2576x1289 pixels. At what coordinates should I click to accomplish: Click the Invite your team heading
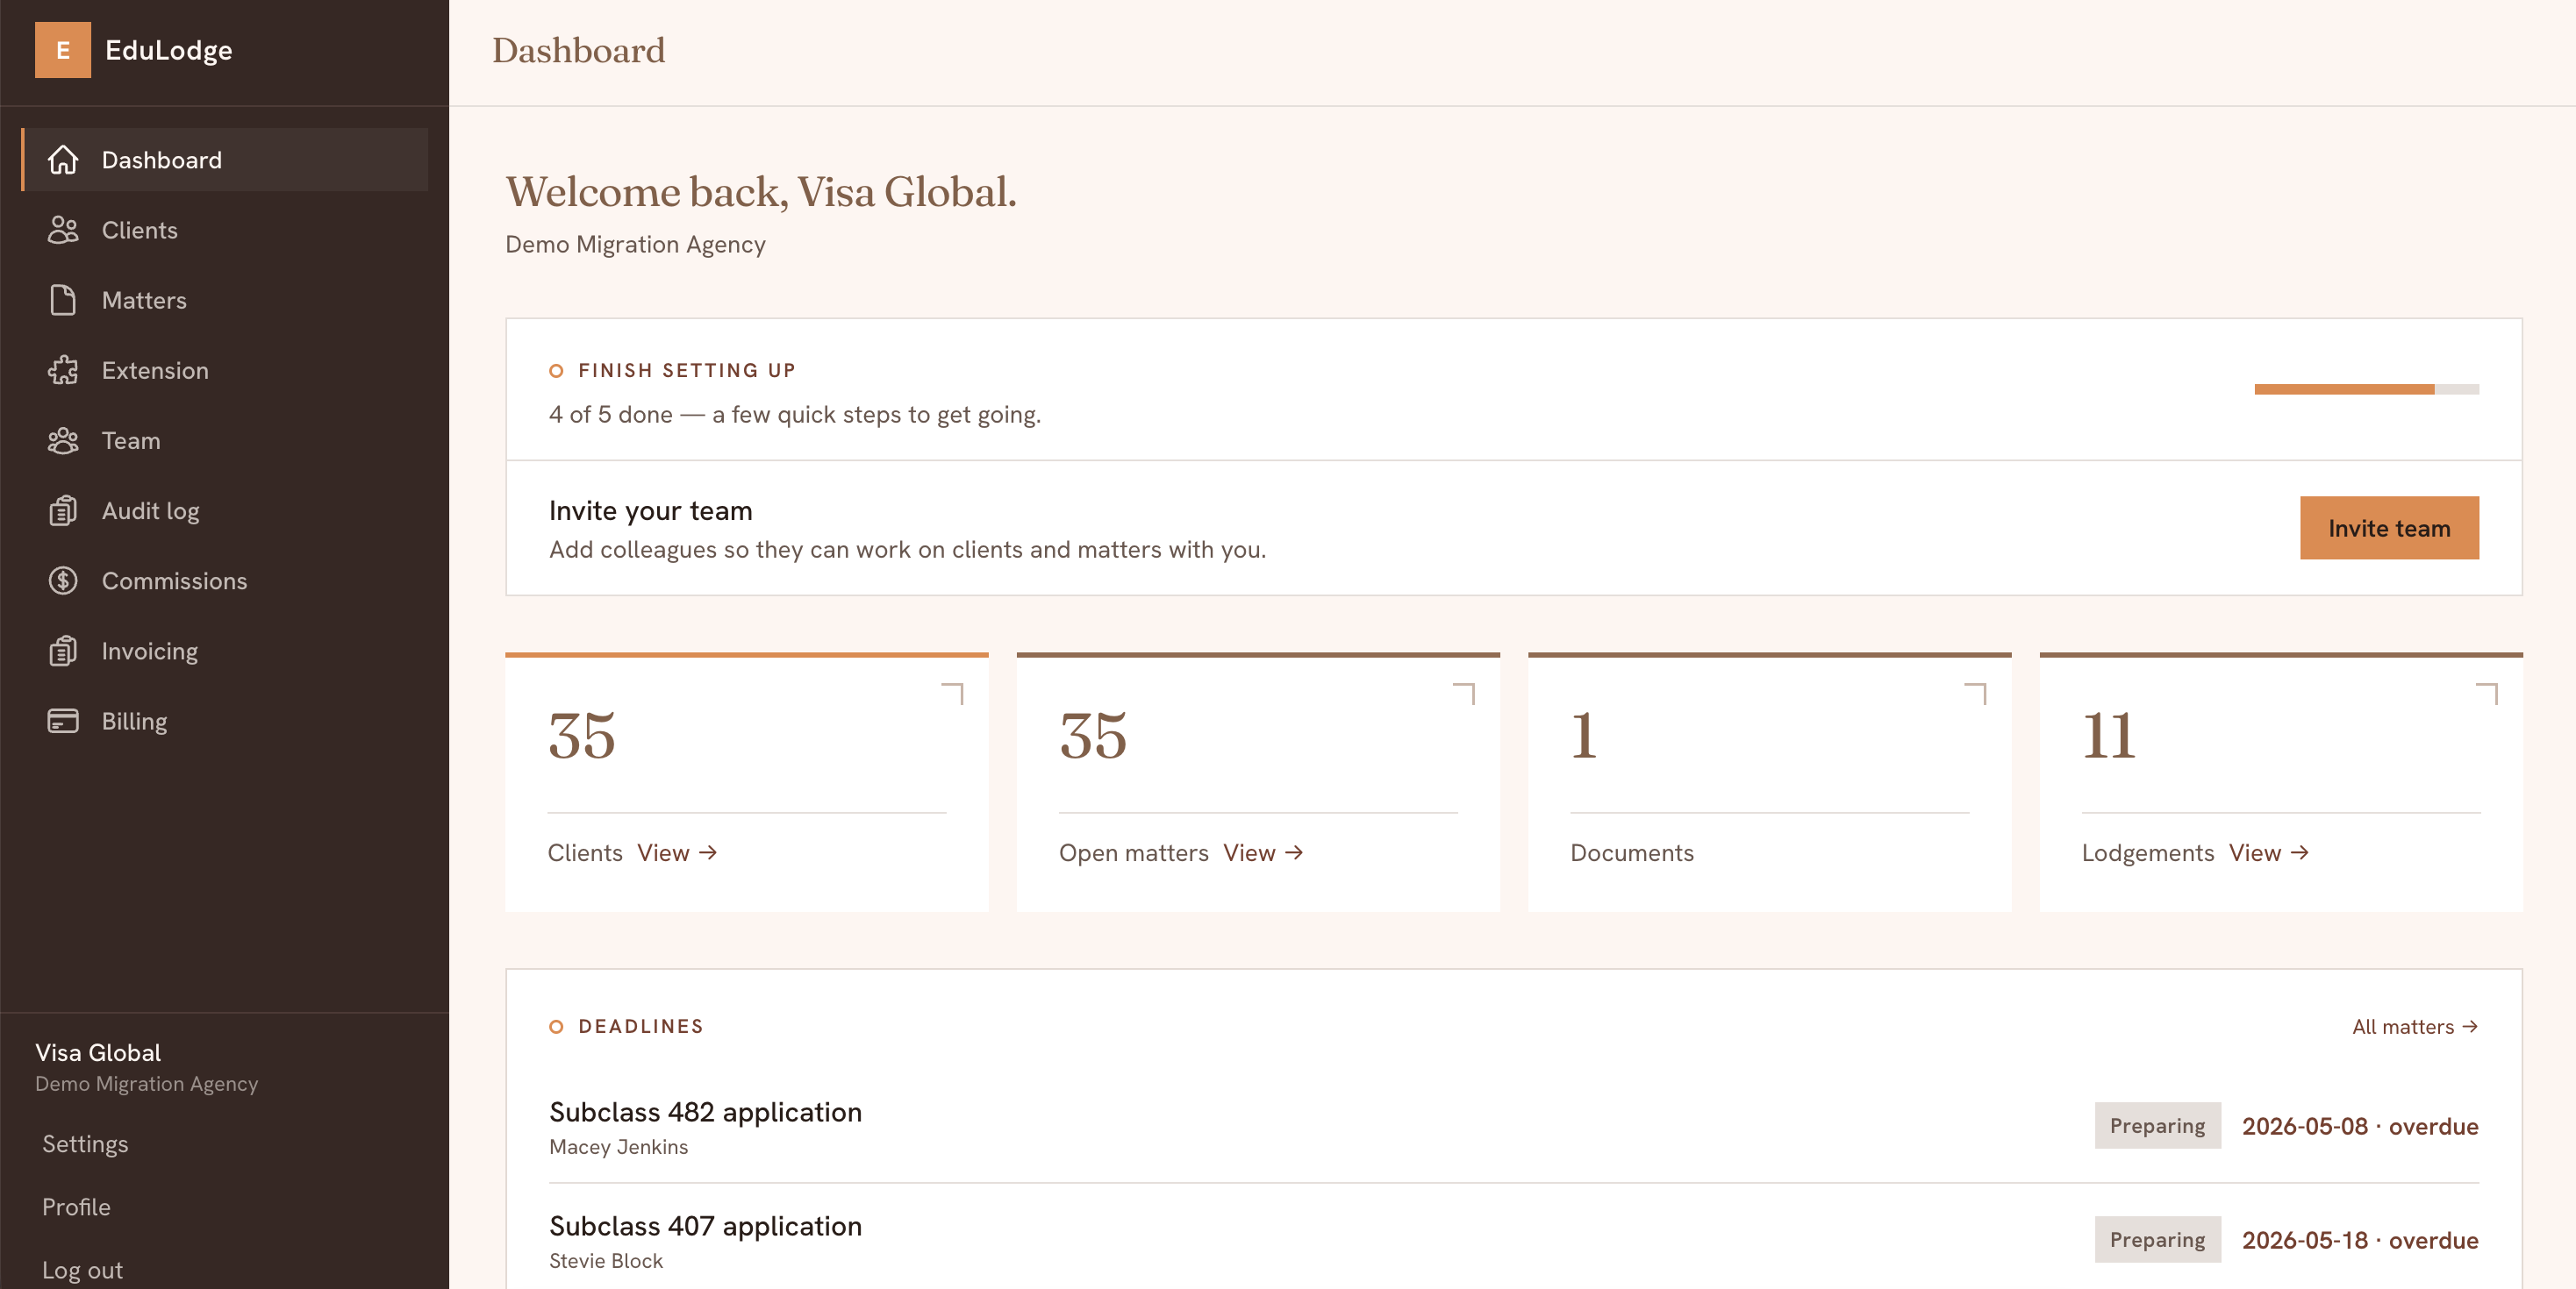click(x=650, y=510)
